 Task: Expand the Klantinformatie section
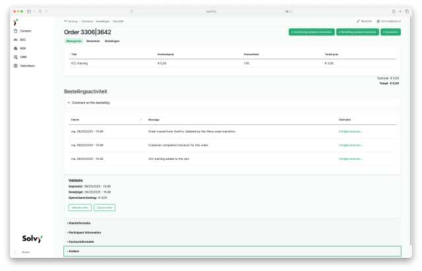(79, 223)
